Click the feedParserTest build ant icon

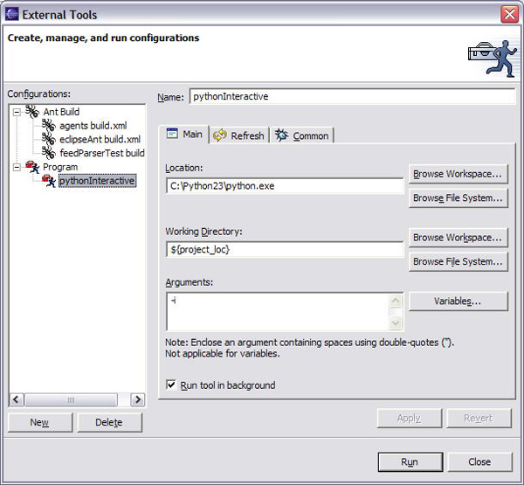49,153
